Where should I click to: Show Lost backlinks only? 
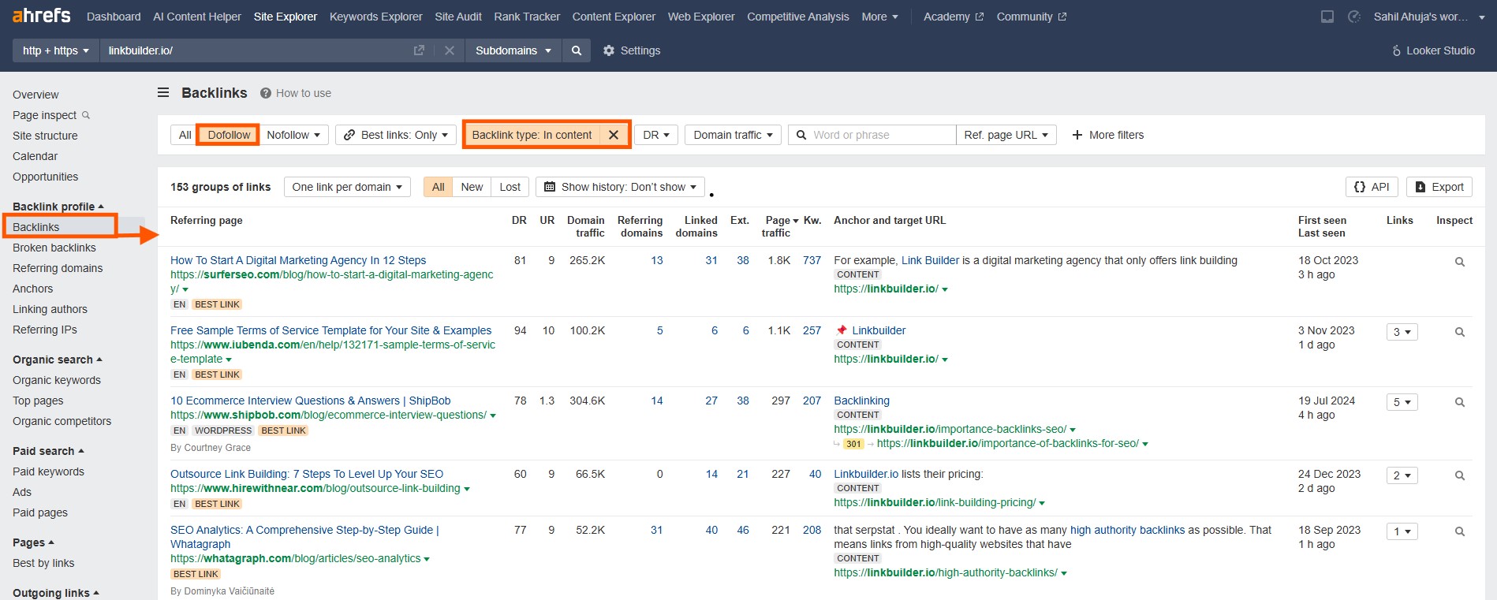(510, 187)
